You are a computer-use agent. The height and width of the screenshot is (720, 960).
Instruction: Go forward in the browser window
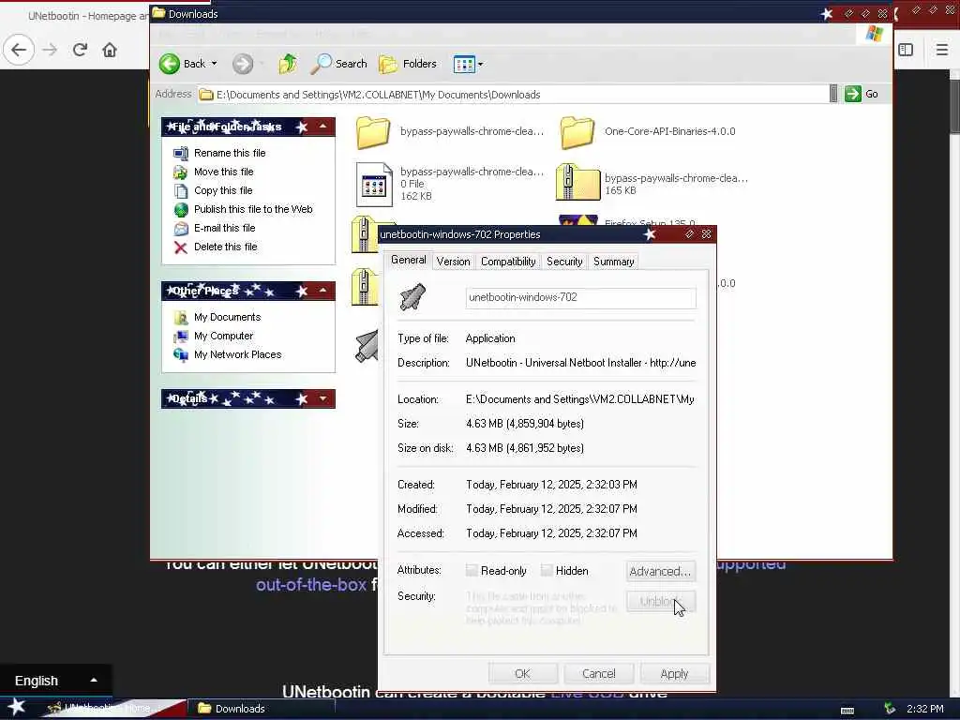(51, 50)
